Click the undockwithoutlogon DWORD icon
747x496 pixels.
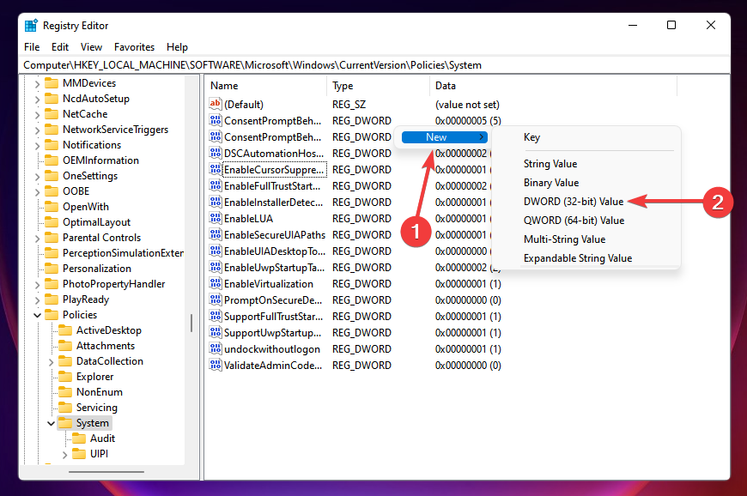[x=216, y=348]
